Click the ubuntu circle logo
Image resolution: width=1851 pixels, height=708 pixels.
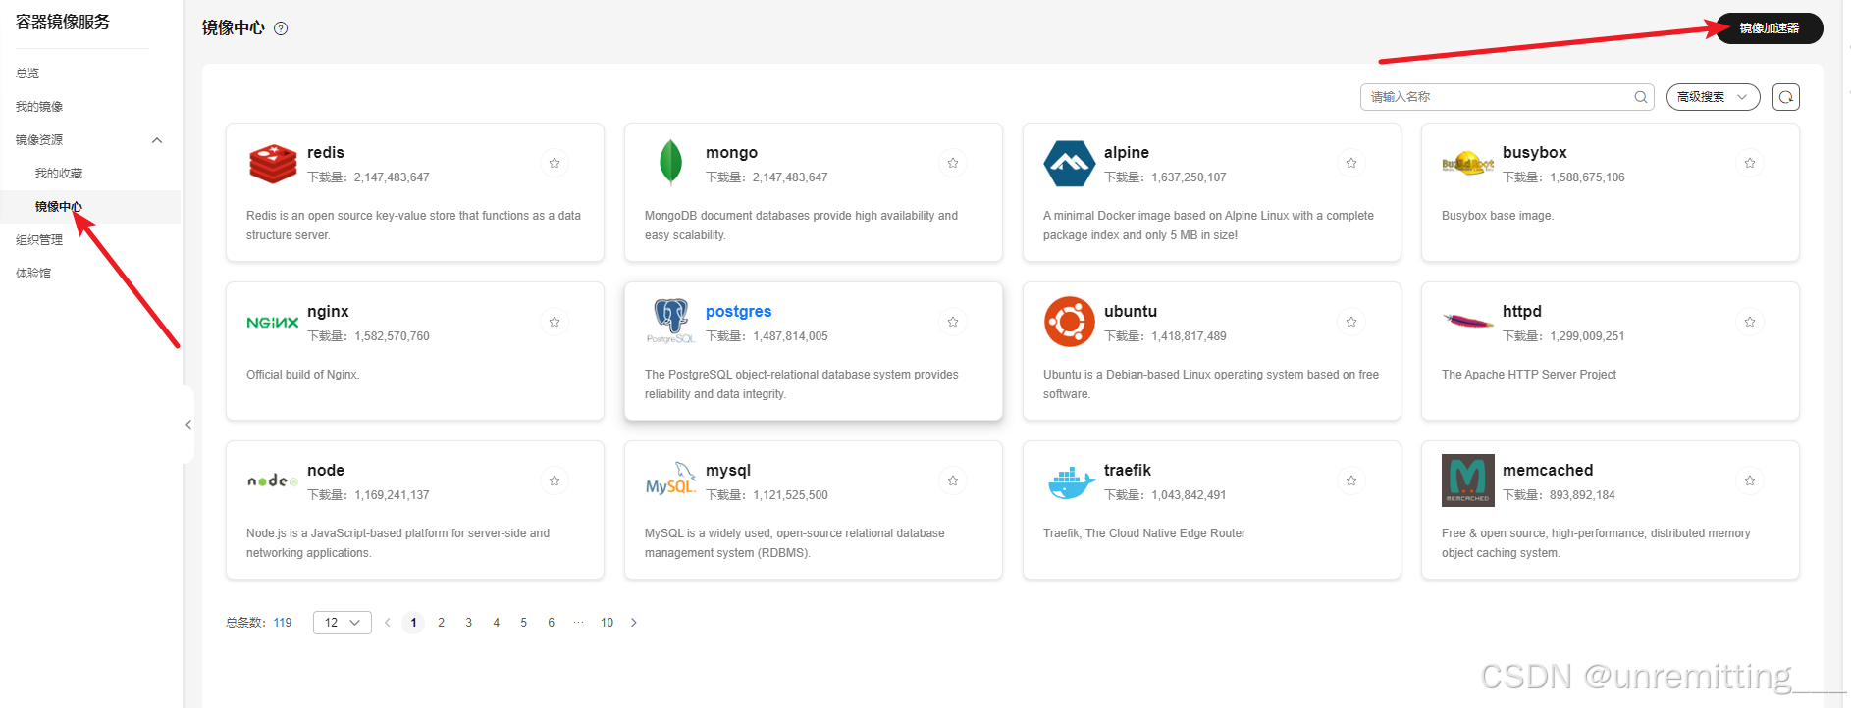[1069, 322]
